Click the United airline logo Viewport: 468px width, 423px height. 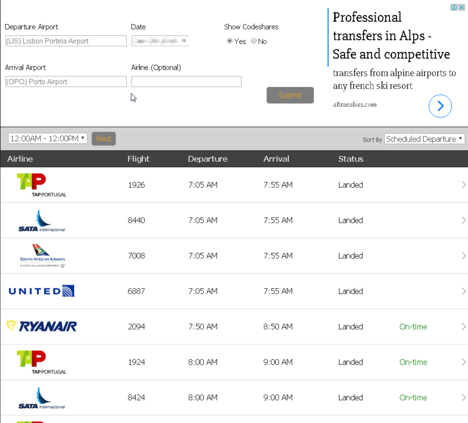(x=42, y=291)
